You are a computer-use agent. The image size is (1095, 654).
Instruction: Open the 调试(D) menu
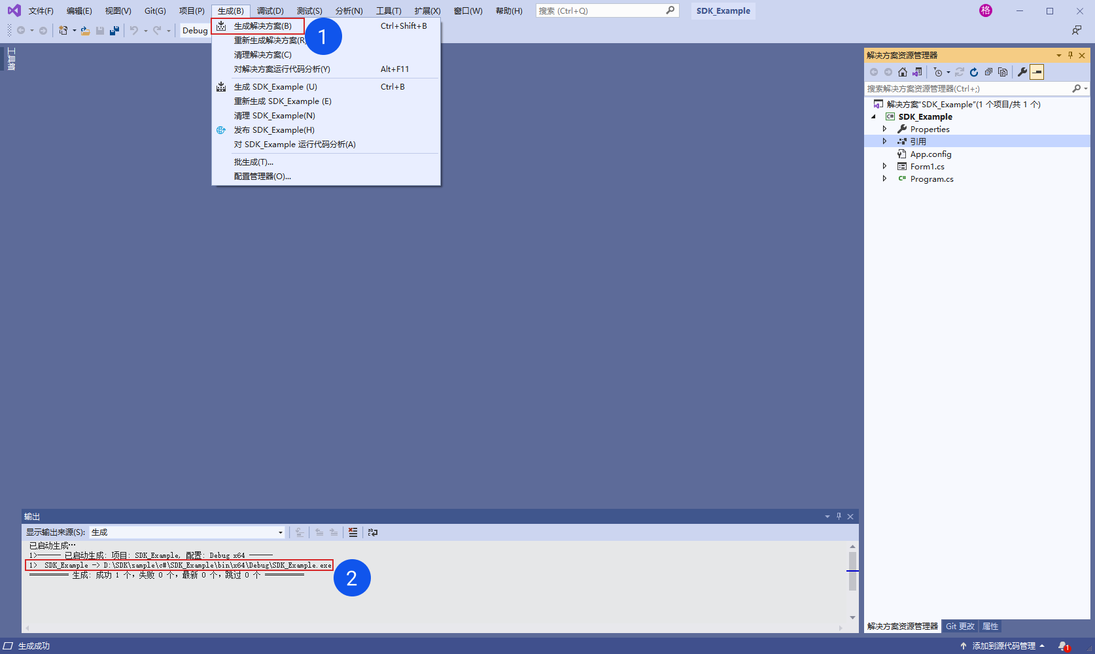click(x=270, y=10)
